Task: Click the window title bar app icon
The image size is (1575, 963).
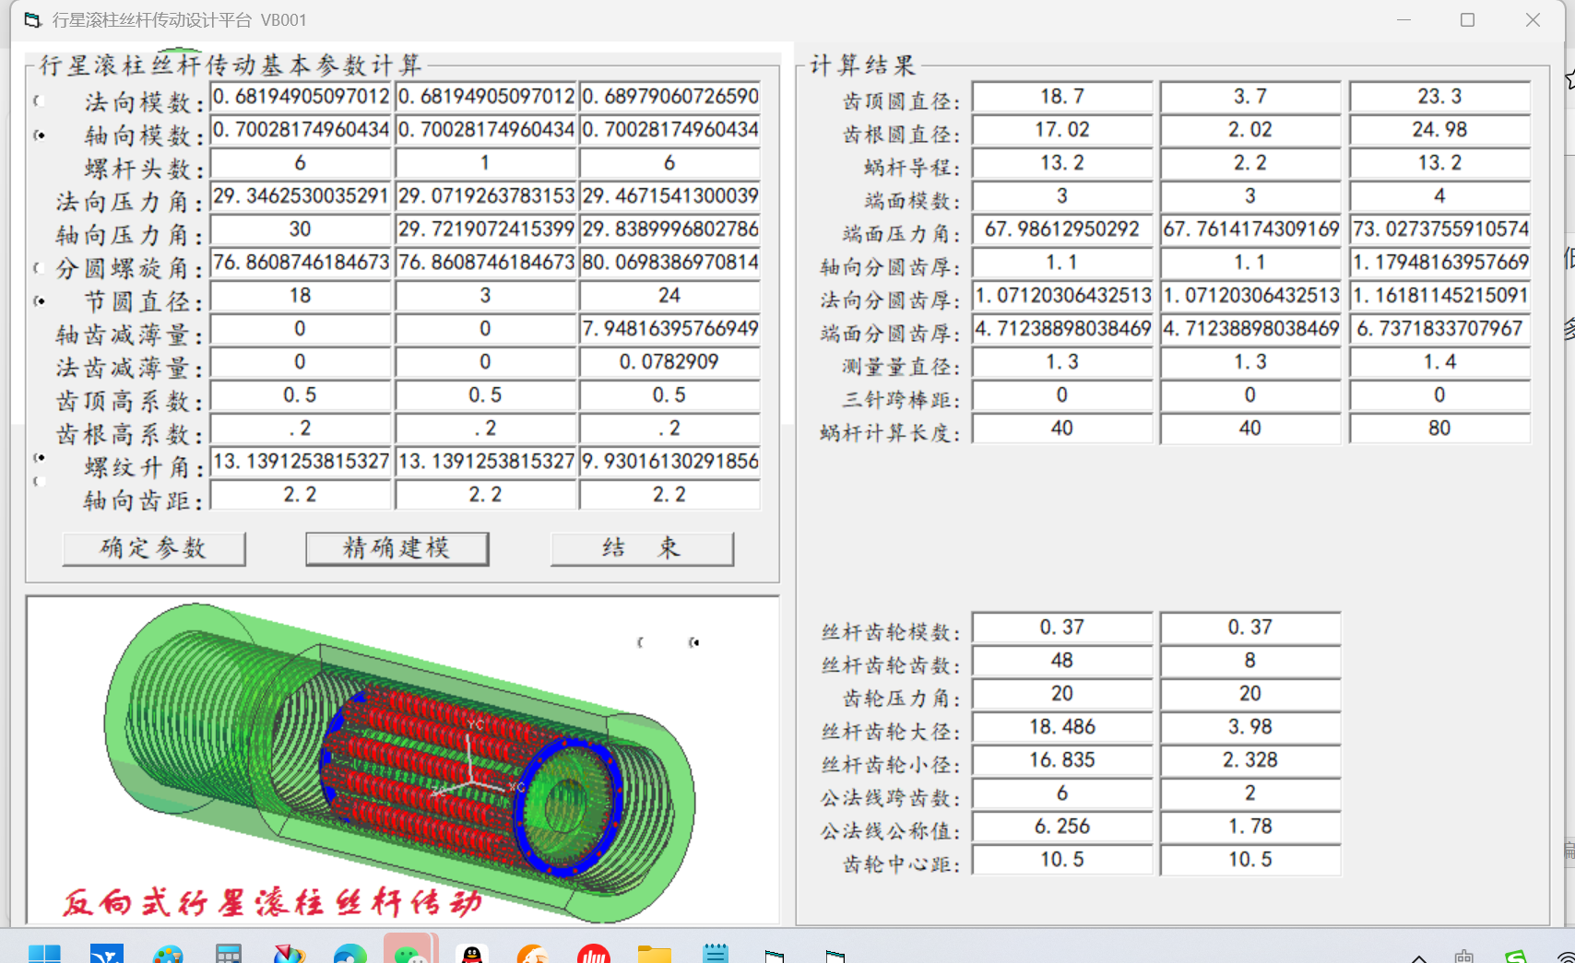Action: point(32,19)
